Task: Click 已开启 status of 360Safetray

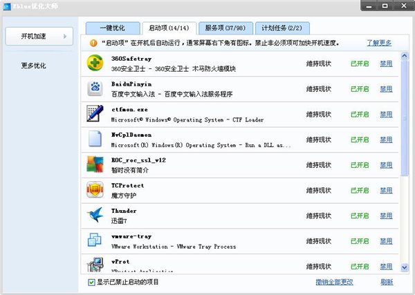Action: [x=360, y=64]
